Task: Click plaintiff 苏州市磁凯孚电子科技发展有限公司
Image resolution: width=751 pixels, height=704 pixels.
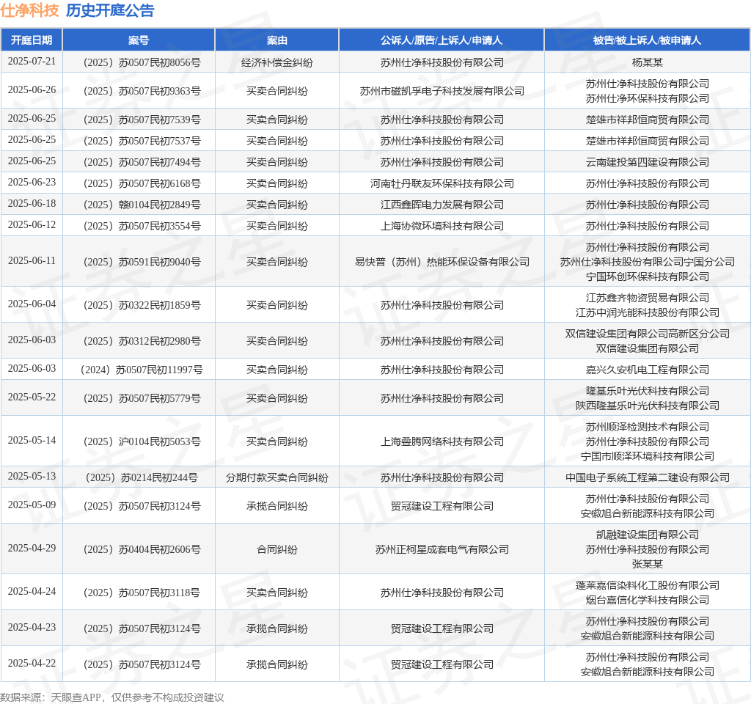Action: point(442,91)
